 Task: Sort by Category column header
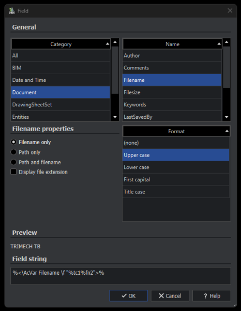[61, 44]
